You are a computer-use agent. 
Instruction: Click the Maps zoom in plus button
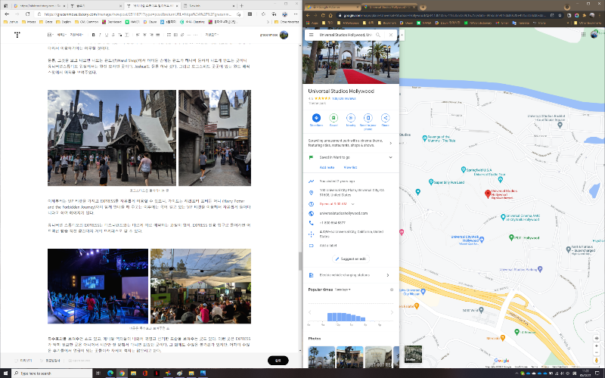[x=597, y=346]
